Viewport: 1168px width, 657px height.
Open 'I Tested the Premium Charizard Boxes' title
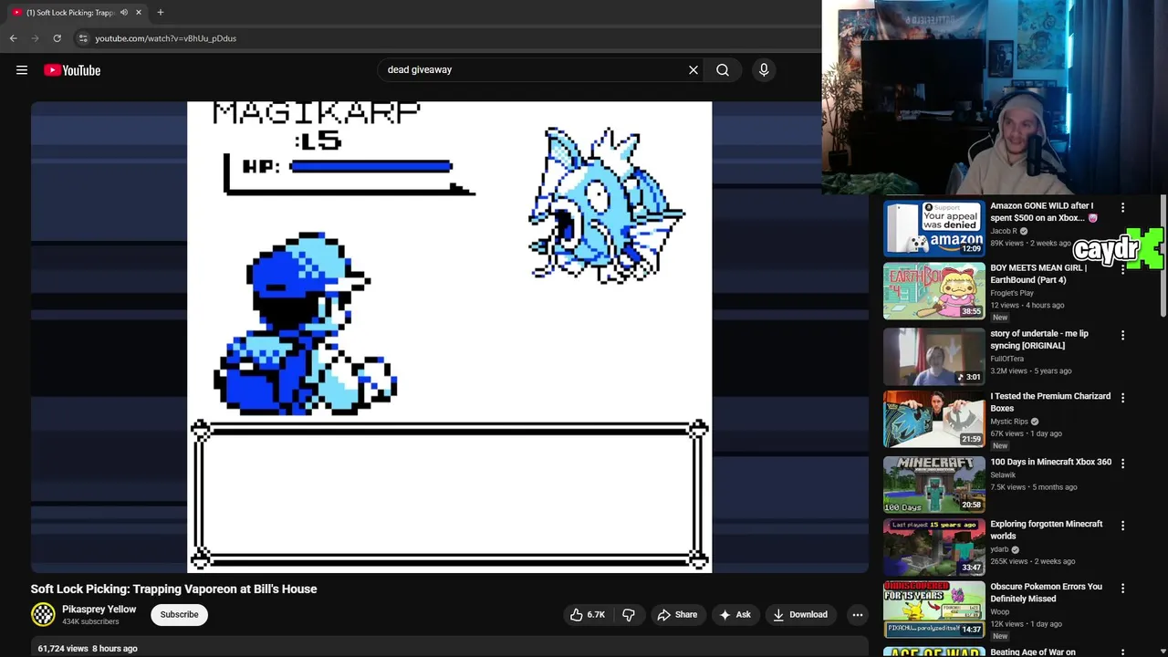[1050, 402]
